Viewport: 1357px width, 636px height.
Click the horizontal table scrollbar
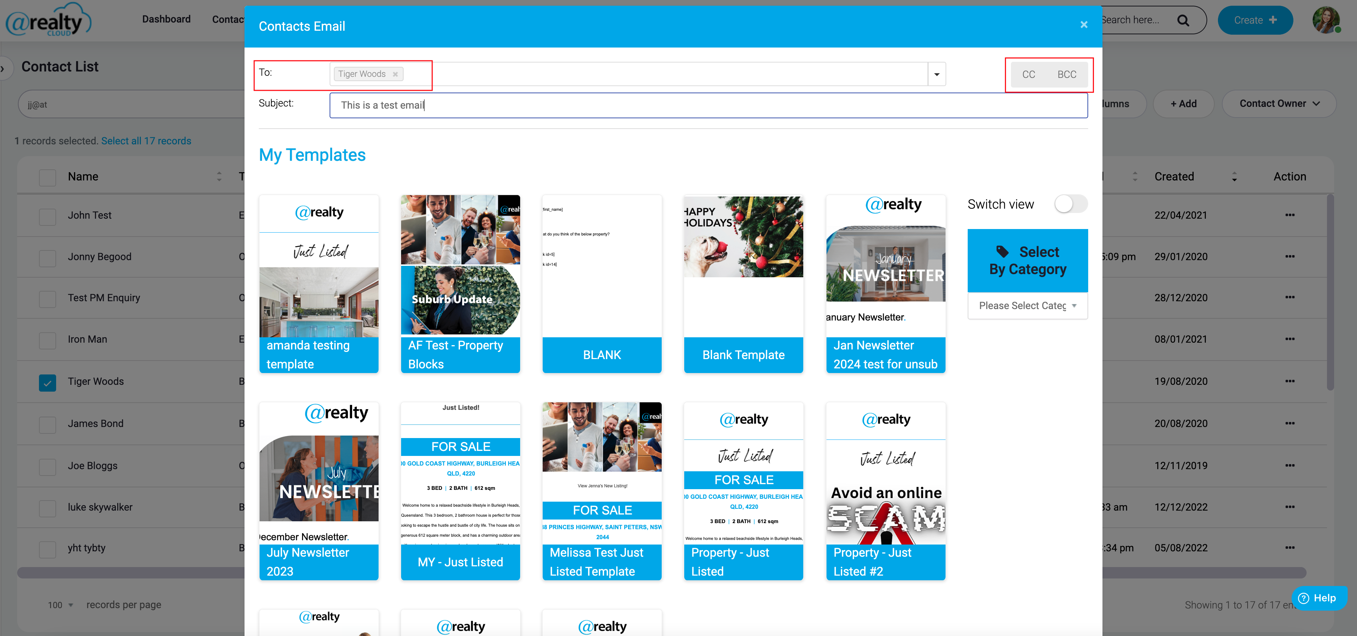point(662,572)
